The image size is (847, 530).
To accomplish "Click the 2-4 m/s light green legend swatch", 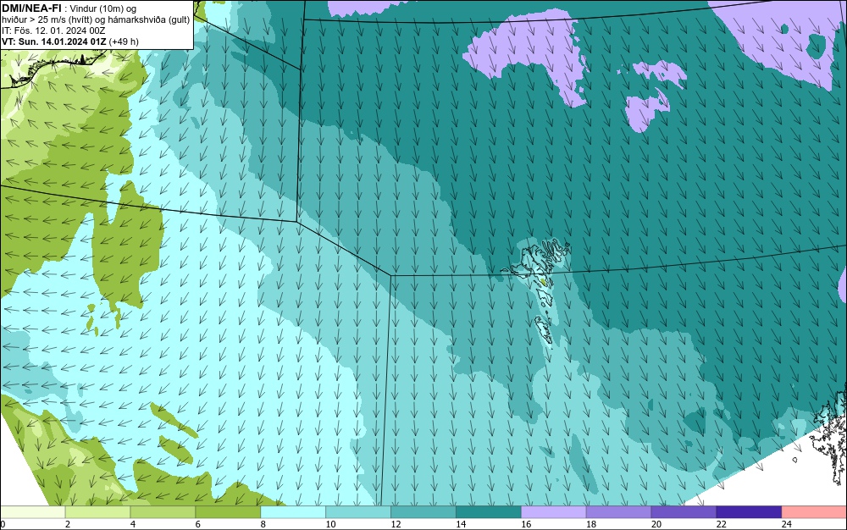I will tap(97, 512).
